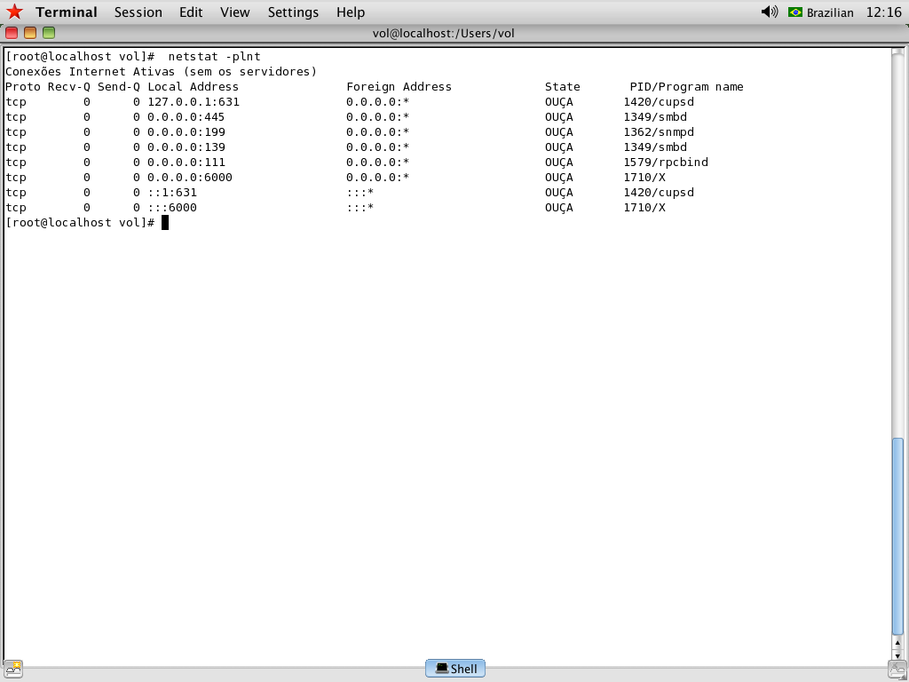Viewport: 909px width, 682px height.
Task: Select the Shell session tab
Action: pos(455,669)
